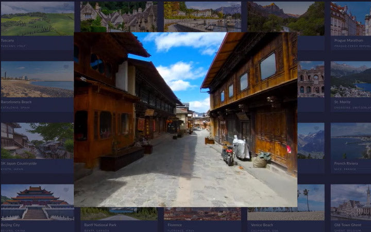Open the Beijing City temple thumbnail
Screen dimensions: 371x232
(x=38, y=202)
